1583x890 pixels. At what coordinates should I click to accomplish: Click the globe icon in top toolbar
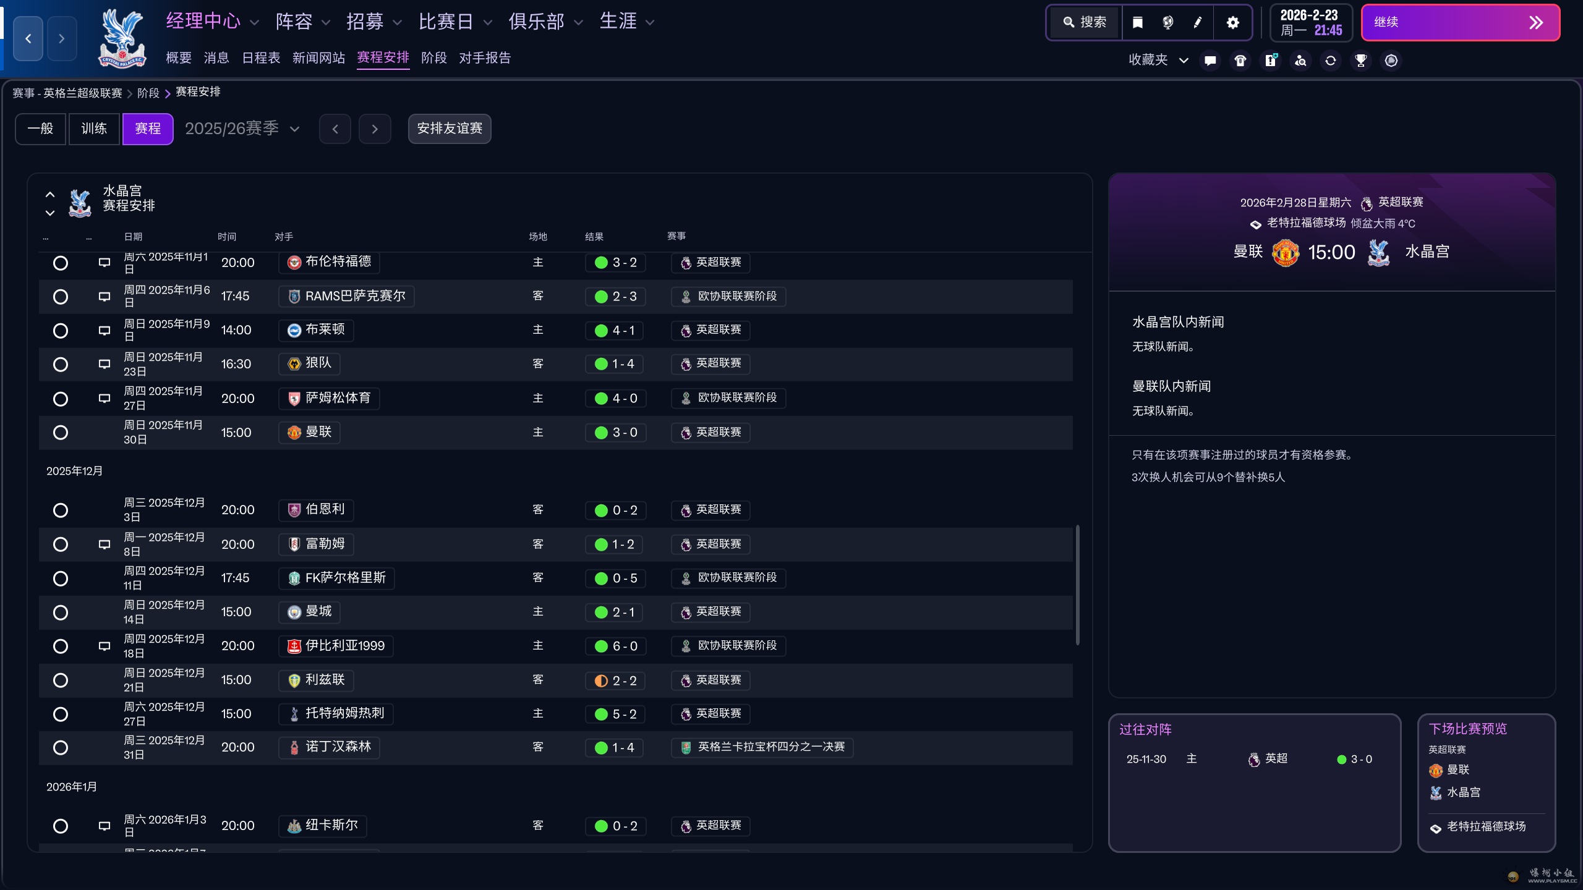click(1167, 23)
